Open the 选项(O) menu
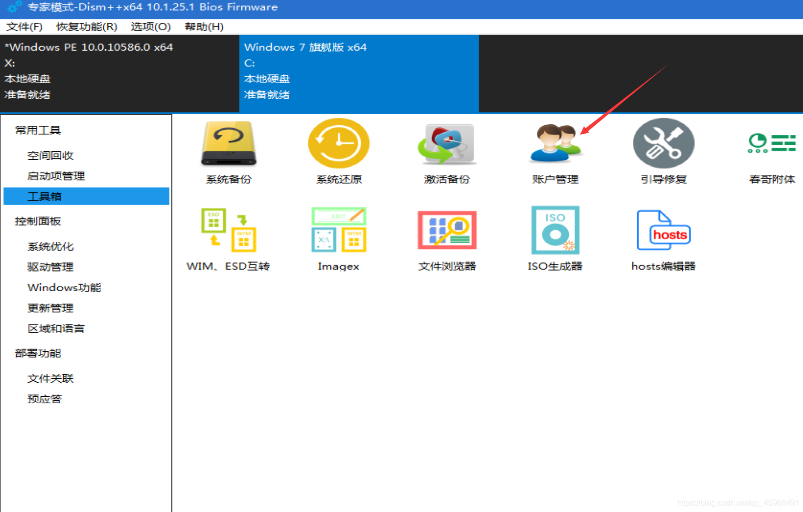 pos(150,27)
